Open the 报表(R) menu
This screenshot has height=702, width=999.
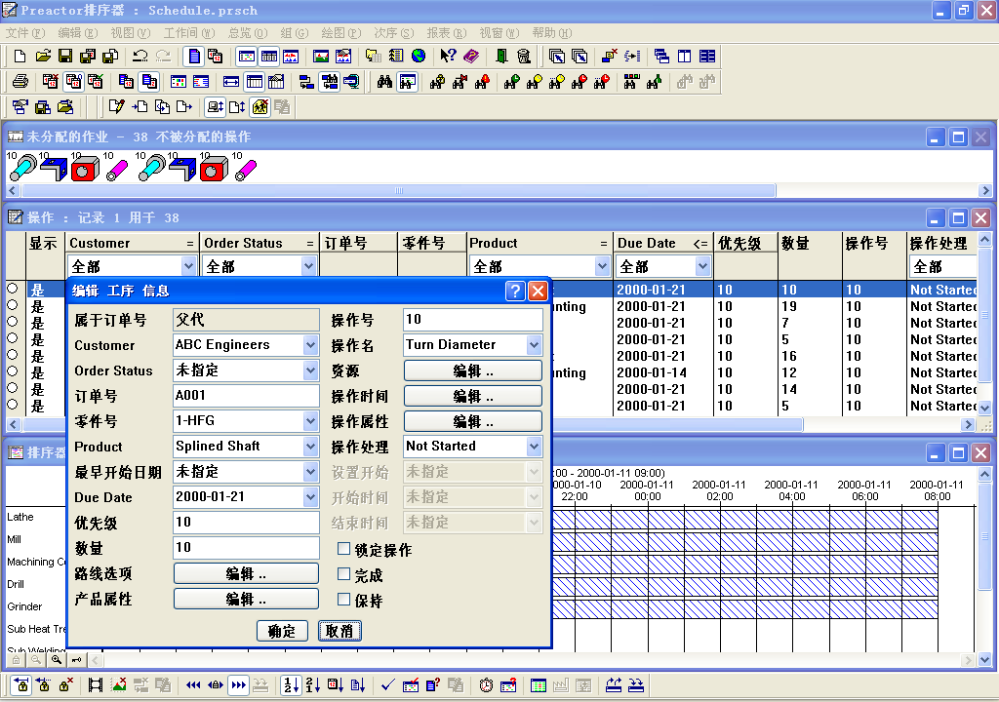[447, 32]
